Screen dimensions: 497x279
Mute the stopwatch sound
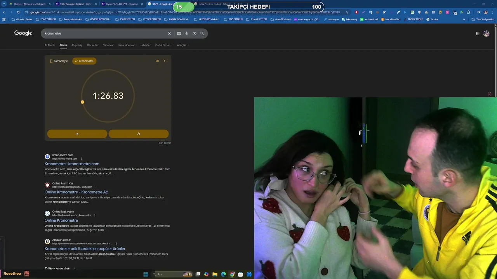(157, 61)
